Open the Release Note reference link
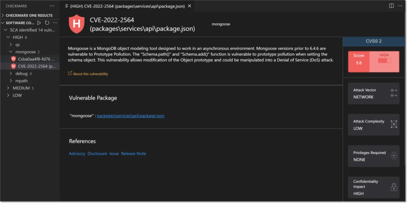Viewport: 407px width, 203px height. 134,153
